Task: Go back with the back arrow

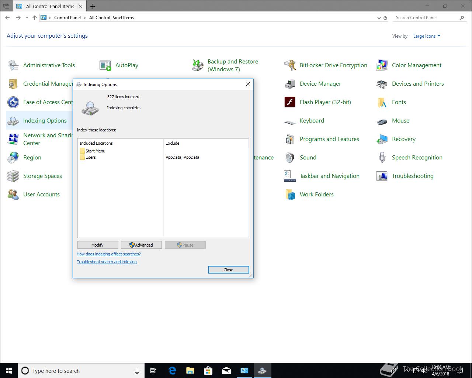Action: [7, 18]
